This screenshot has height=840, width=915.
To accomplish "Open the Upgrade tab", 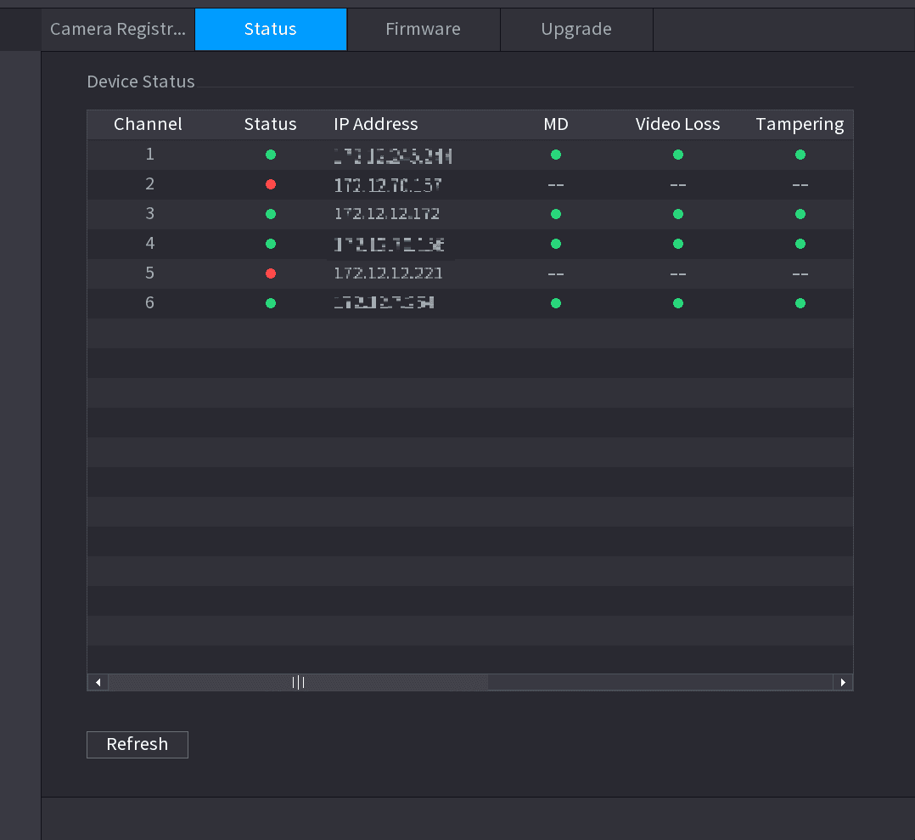I will coord(576,29).
